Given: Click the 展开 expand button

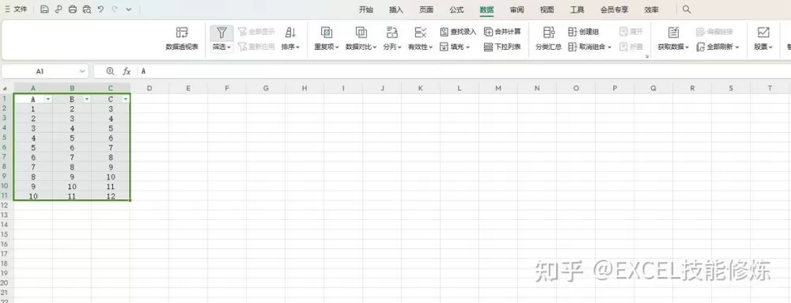Looking at the screenshot, I should [631, 32].
